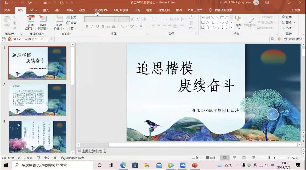
Task: Collapse the ribbon with chevron
Action: (x=303, y=34)
